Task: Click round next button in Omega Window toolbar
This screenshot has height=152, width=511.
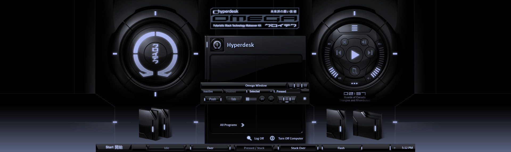Action: tap(271, 99)
